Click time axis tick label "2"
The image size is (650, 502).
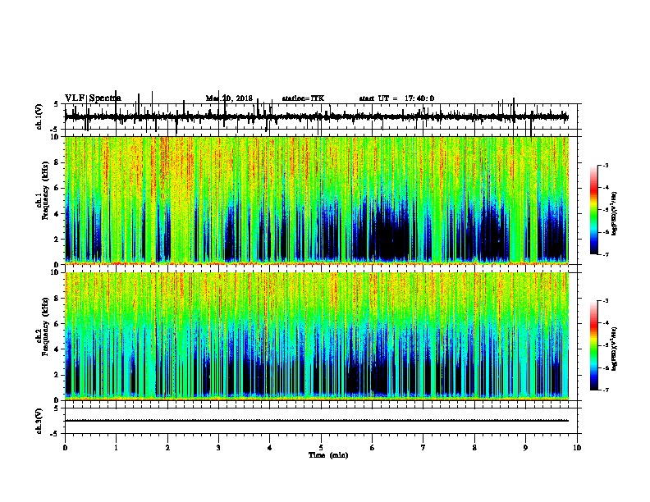pos(167,448)
